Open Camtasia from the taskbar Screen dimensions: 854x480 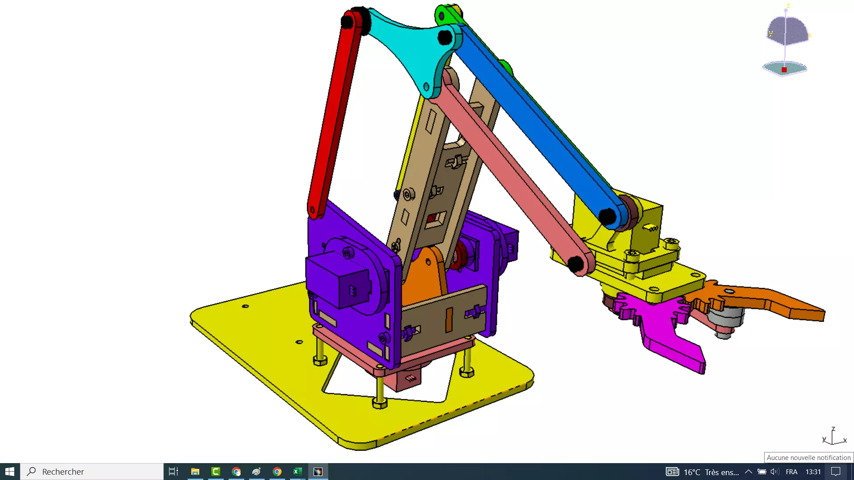pos(216,472)
